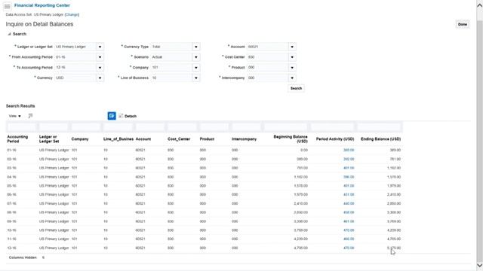Open the 03-16 Period Activity amount link
Image resolution: width=483 pixels, height=271 pixels.
point(349,168)
